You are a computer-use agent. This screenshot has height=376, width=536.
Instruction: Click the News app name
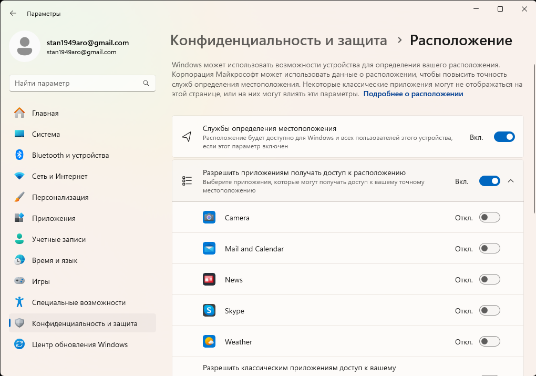[x=234, y=280]
